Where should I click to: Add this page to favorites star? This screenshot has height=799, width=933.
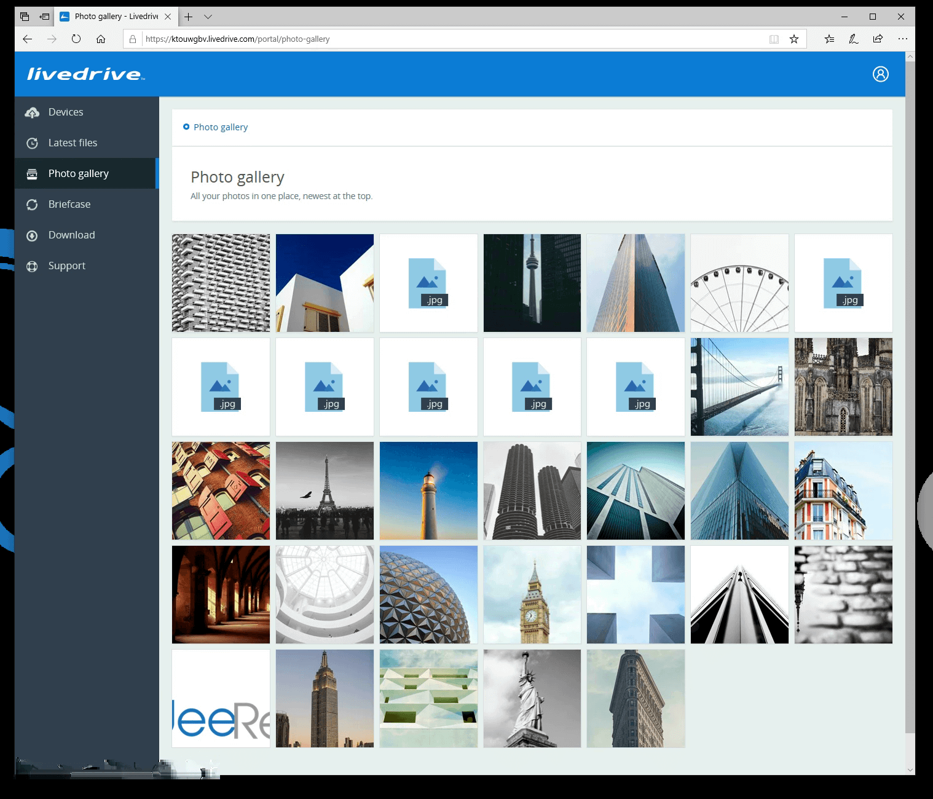click(794, 39)
